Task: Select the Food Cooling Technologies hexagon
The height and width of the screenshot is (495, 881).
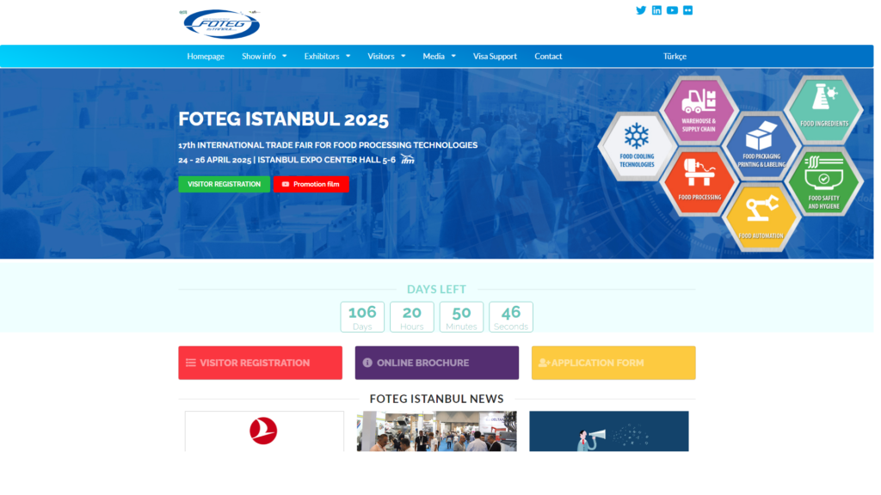Action: (637, 146)
